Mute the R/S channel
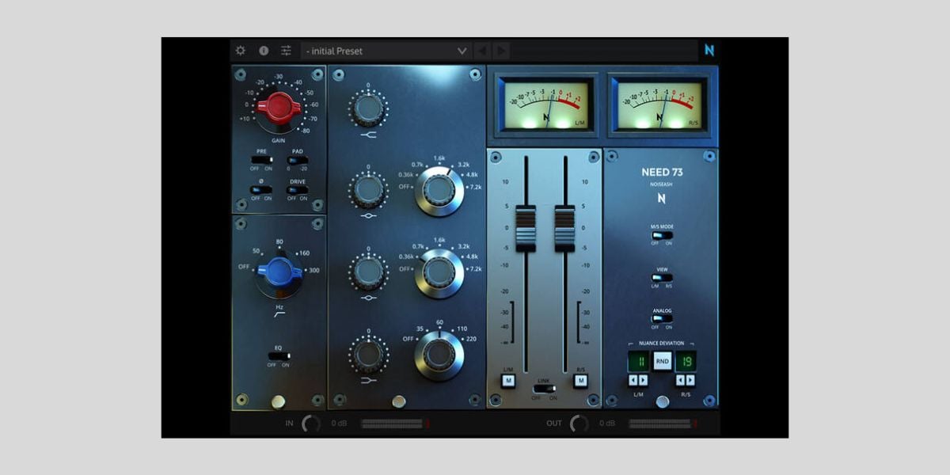The height and width of the screenshot is (475, 950). point(581,382)
